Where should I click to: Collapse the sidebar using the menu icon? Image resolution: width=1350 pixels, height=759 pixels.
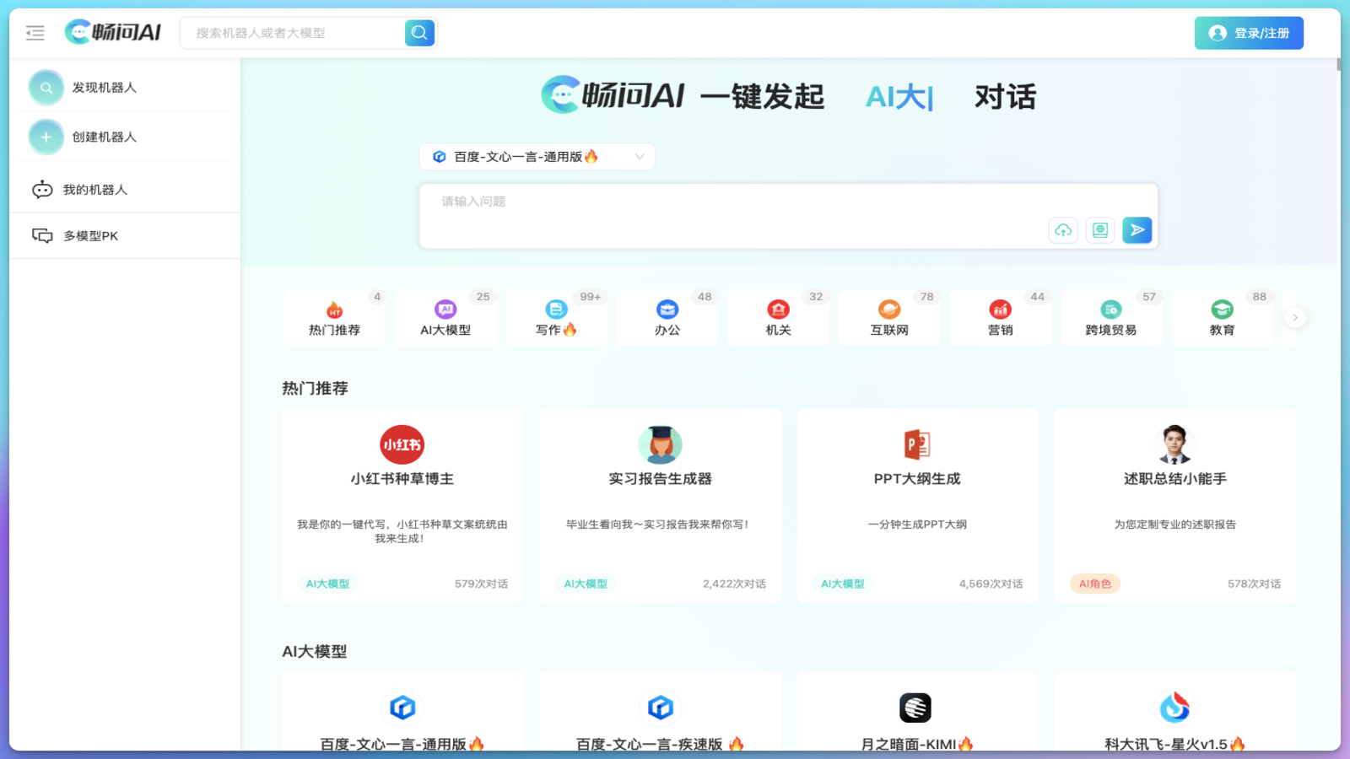(x=35, y=33)
